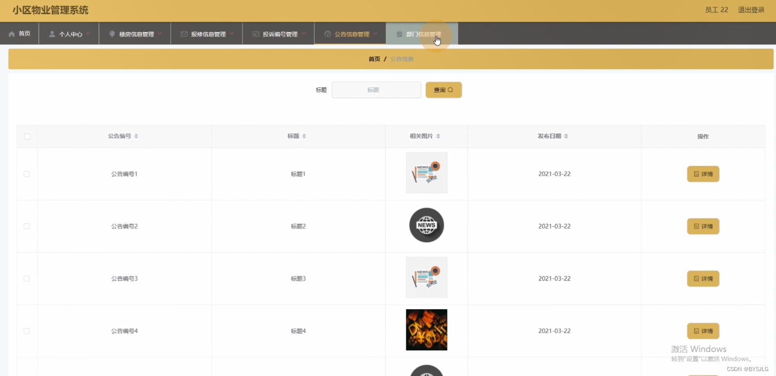Click the cell 公告编号4
The height and width of the screenshot is (376, 776).
pos(124,331)
